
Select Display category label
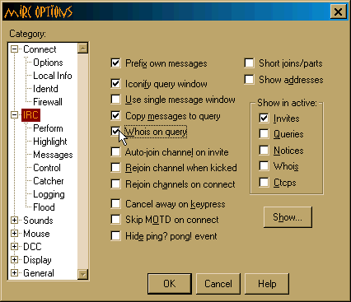click(37, 260)
